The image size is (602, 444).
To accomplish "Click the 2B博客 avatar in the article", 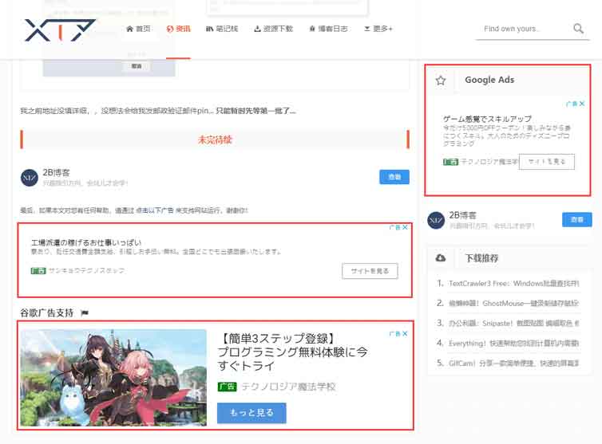I will point(30,178).
